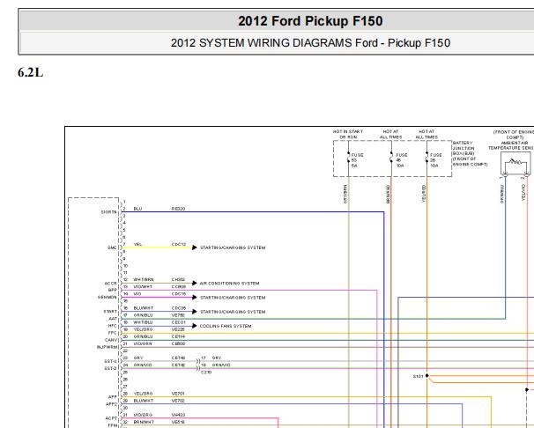Viewport: 534px width, 428px height.
Task: Click the APP pin label
Action: 113,397
